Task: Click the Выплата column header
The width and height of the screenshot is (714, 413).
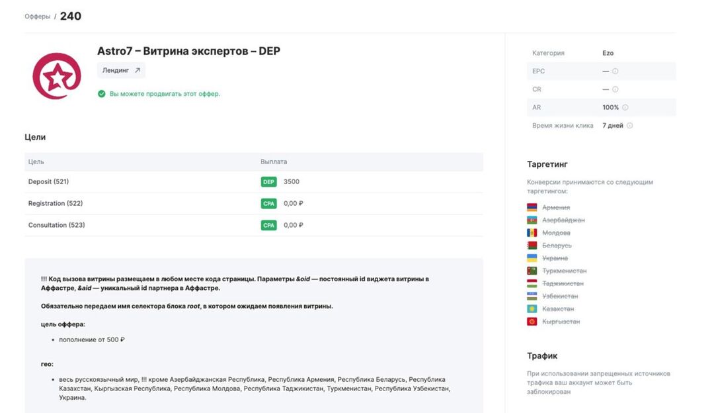Action: click(274, 162)
